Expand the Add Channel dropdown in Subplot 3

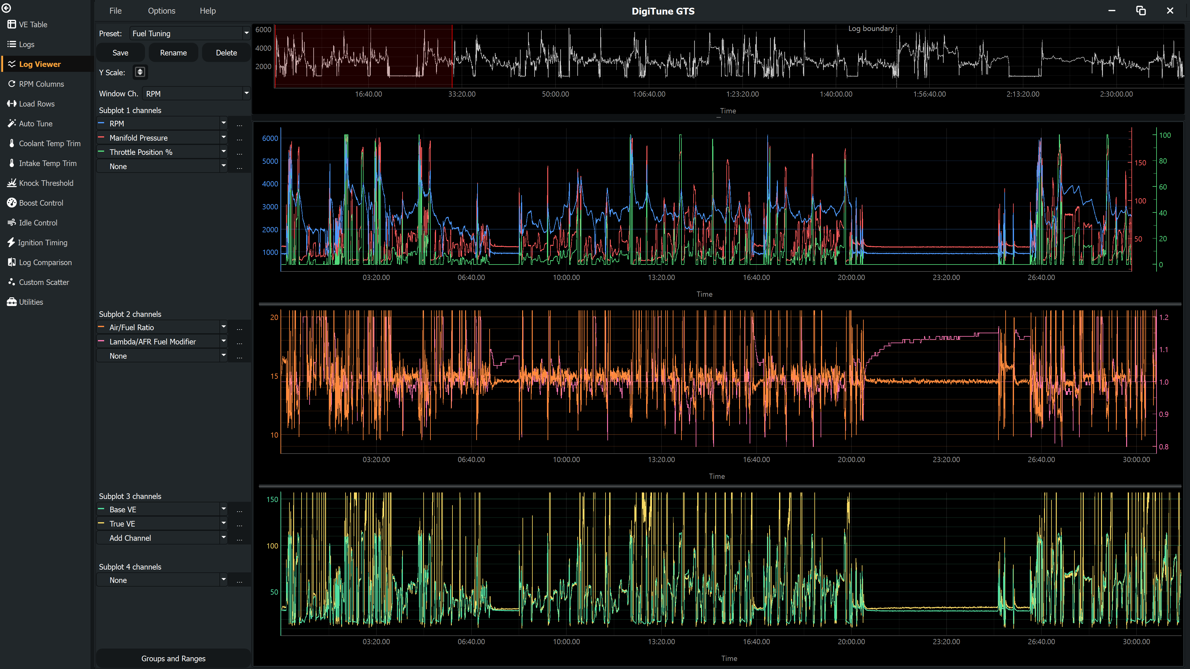(x=223, y=538)
